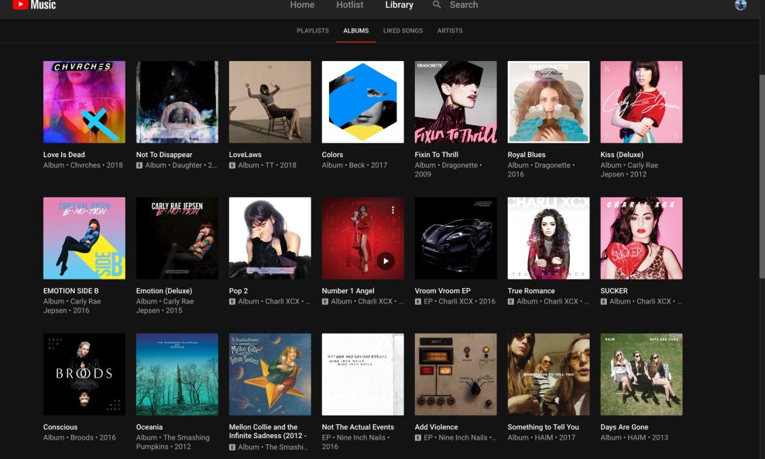Click the page vertical scrollbar thumb
The width and height of the screenshot is (765, 459).
pos(762,176)
